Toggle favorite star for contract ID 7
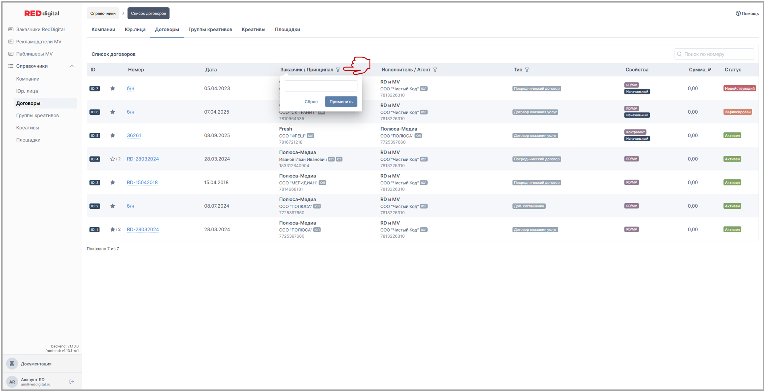 [113, 88]
